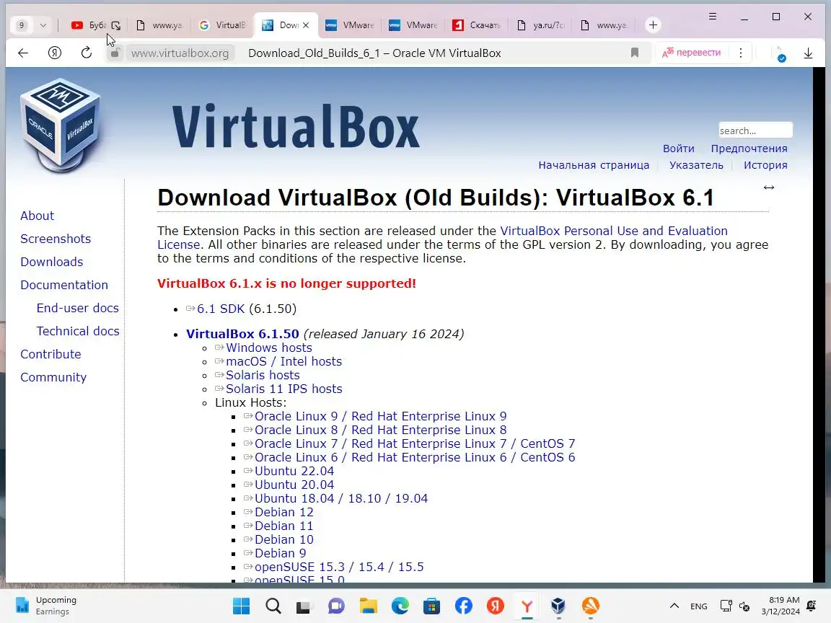Open Technical docs in the sidebar

[x=78, y=331]
